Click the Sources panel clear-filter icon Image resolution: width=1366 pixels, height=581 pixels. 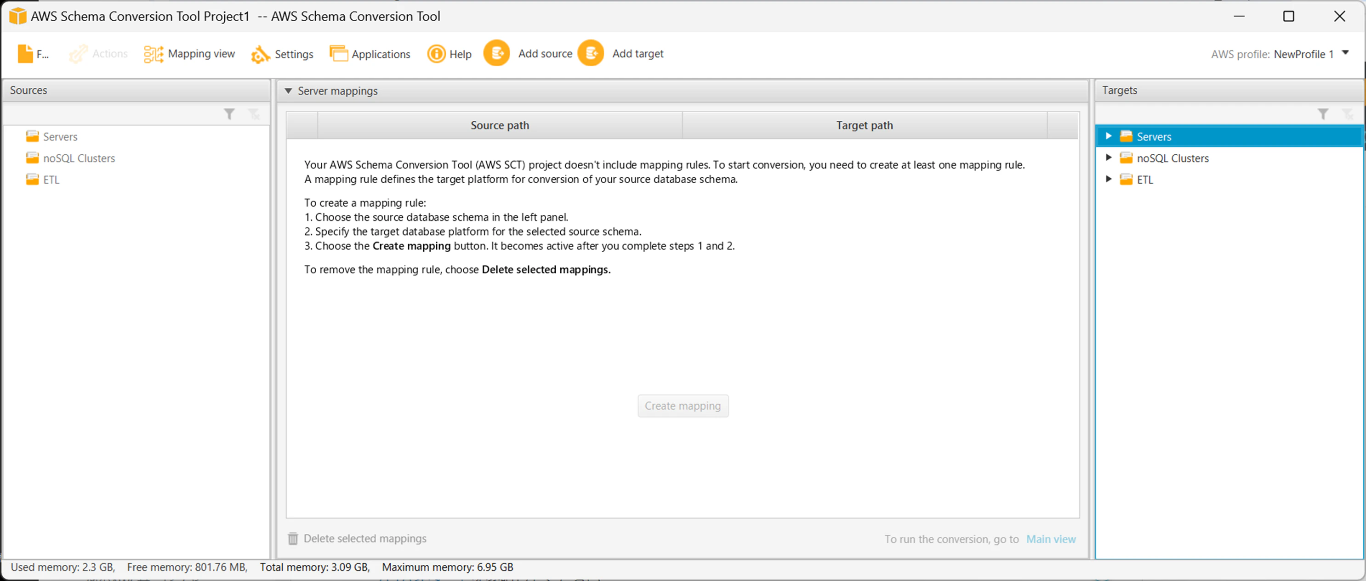pyautogui.click(x=255, y=114)
